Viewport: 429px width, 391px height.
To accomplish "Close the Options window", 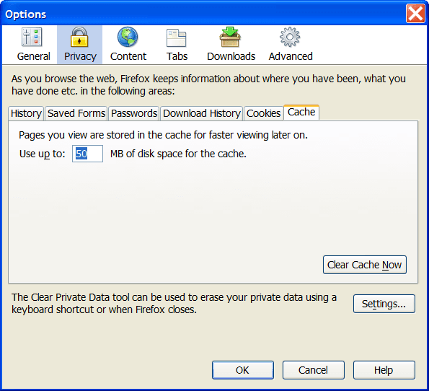I will (x=415, y=13).
